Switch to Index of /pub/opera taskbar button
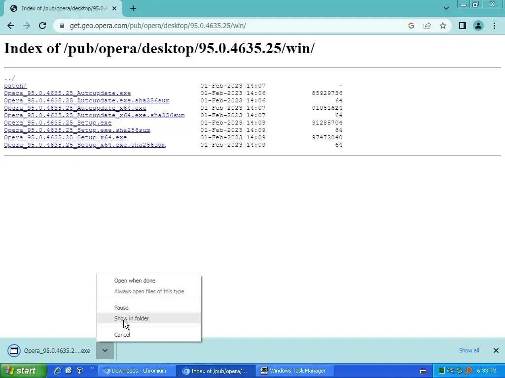This screenshot has height=378, width=505. click(x=216, y=371)
